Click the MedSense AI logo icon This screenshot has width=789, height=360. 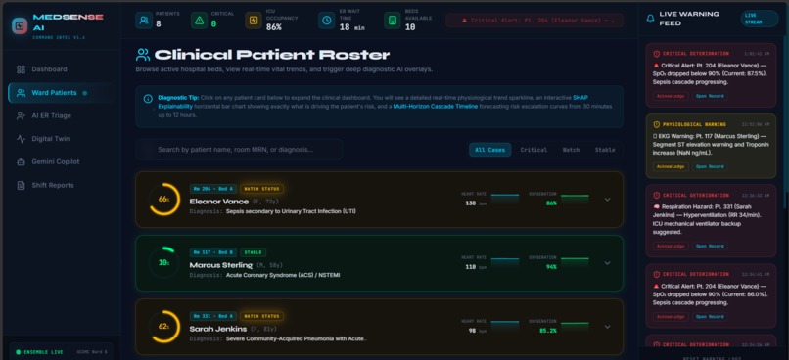coord(20,25)
